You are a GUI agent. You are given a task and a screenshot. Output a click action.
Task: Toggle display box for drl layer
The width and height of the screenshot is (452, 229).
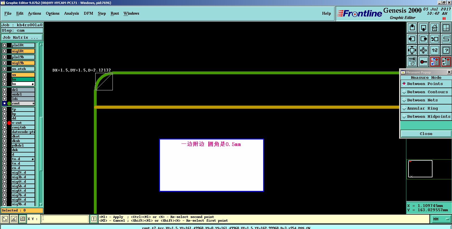pyautogui.click(x=5, y=90)
